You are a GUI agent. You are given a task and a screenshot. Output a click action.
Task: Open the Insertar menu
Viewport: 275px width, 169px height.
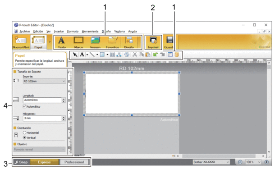(59, 32)
